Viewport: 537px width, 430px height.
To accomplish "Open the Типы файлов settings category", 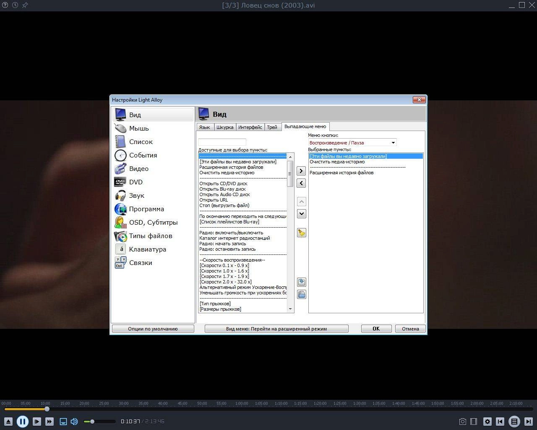I will pos(153,236).
